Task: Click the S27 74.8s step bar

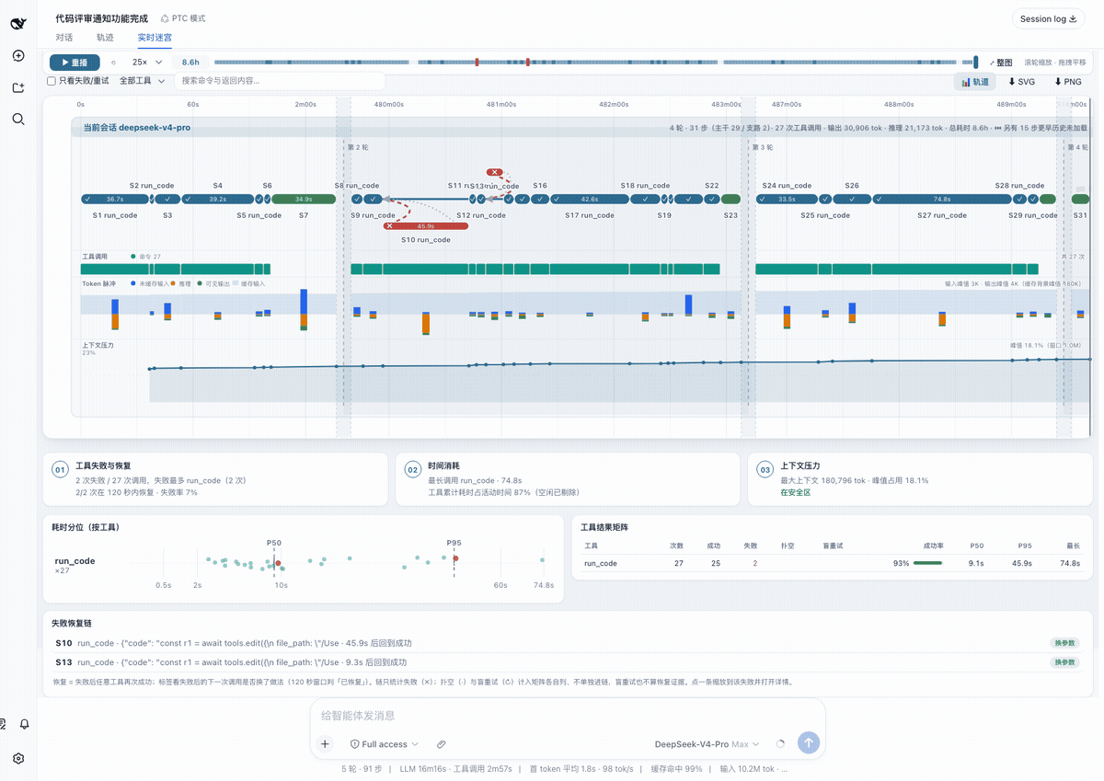Action: coord(941,199)
